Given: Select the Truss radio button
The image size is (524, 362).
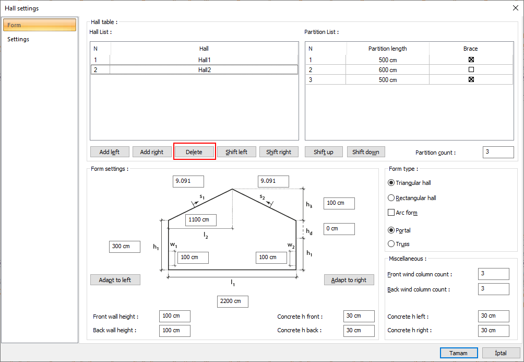Looking at the screenshot, I should coord(391,244).
